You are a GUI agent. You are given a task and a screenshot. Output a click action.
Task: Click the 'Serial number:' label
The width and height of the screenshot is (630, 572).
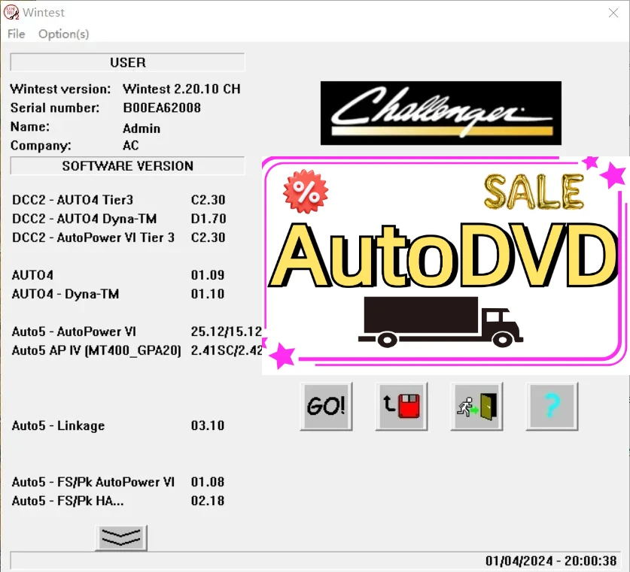55,107
